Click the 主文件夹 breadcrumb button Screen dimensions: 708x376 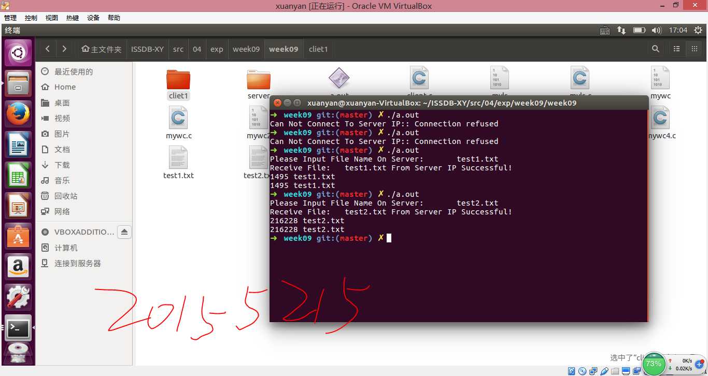(101, 49)
